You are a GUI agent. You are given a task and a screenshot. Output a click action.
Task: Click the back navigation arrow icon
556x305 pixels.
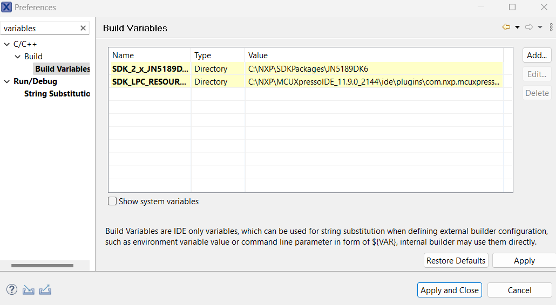pos(506,27)
